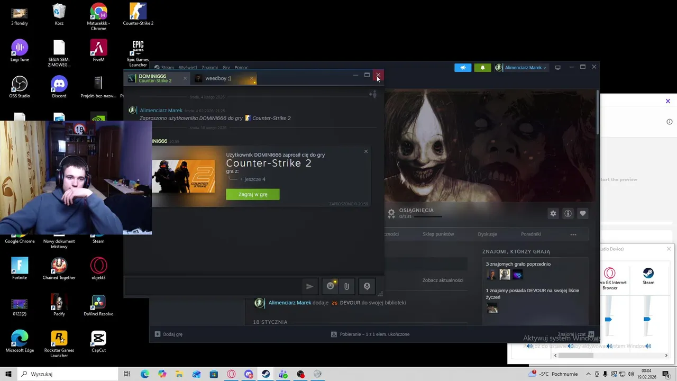Dismiss the Counter-Strike 2 invite card
677x381 pixels.
click(365, 151)
